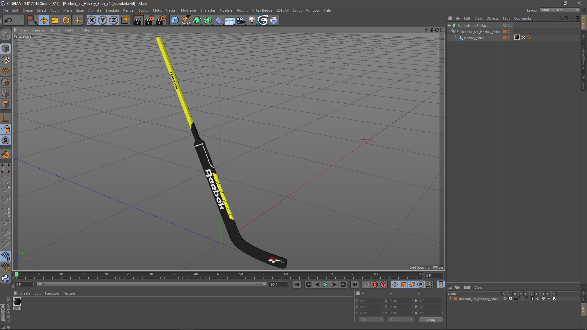Go to the start of animation

pos(297,284)
